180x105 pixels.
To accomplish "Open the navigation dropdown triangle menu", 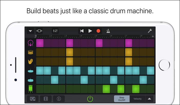I will 30,31.
